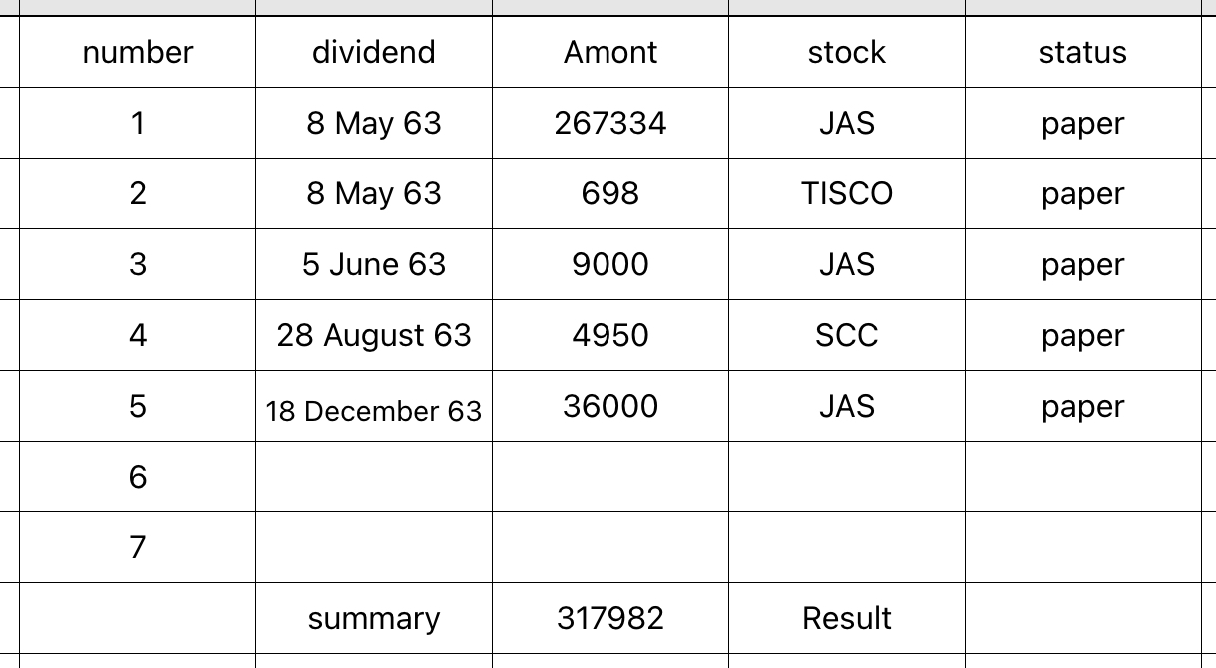Click the '5 June 63' date cell
The image size is (1216, 668).
click(x=374, y=264)
